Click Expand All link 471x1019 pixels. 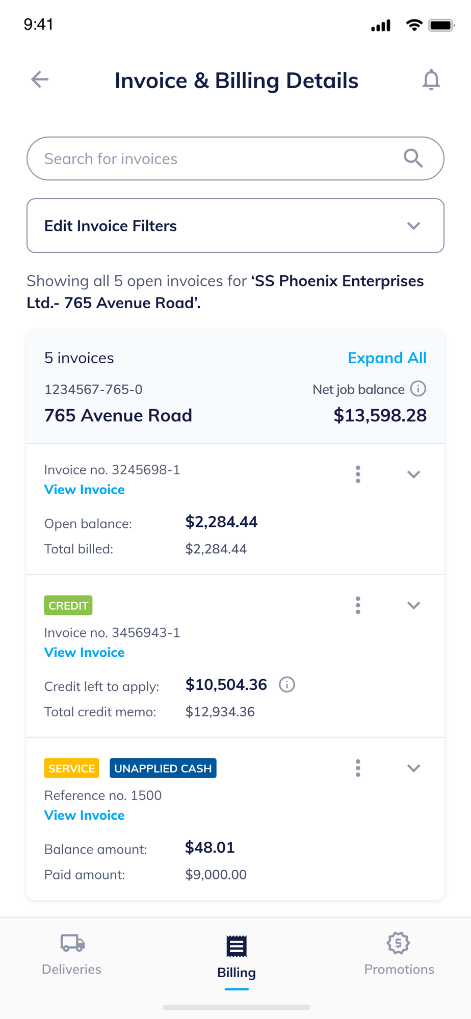tap(387, 358)
